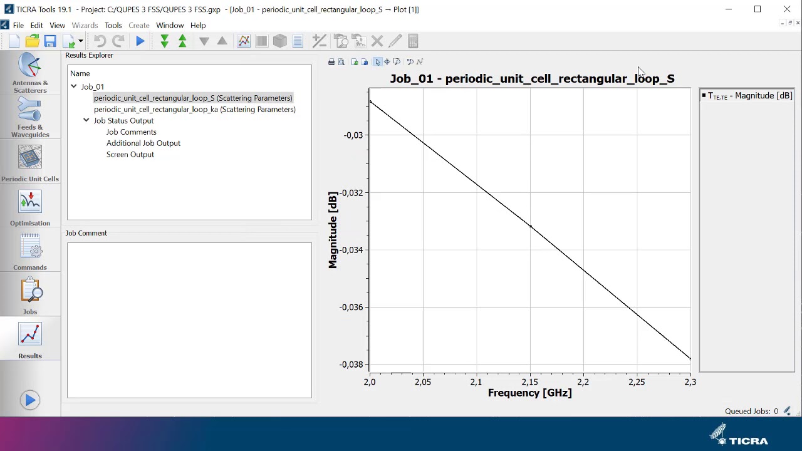Click the text list toolbar icon

click(x=298, y=41)
